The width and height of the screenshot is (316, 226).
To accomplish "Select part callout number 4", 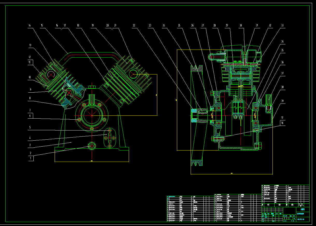I will (30, 138).
